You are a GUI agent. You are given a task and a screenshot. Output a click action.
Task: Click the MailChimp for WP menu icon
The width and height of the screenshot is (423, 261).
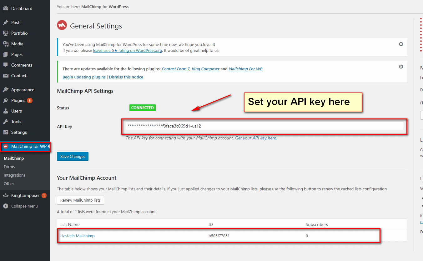[x=6, y=146]
